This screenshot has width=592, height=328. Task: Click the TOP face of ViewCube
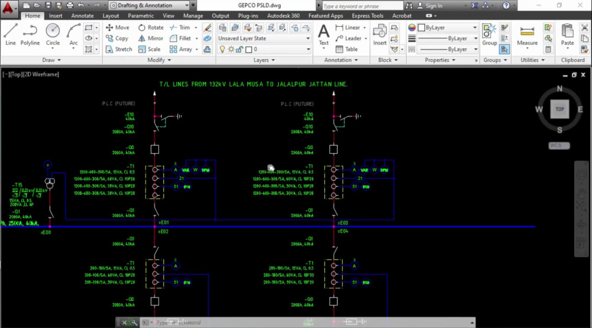coord(559,109)
